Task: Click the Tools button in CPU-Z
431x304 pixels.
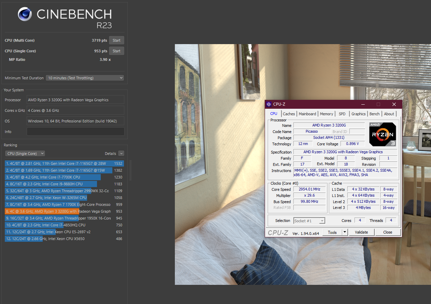Action: coord(332,232)
